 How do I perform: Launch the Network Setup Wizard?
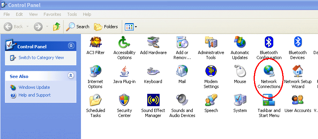tap(298, 77)
